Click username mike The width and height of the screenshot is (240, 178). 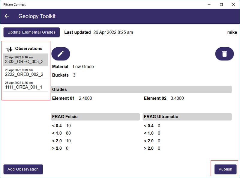coord(232,32)
